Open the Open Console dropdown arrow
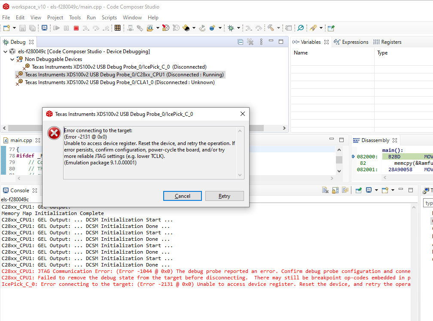 click(x=393, y=190)
